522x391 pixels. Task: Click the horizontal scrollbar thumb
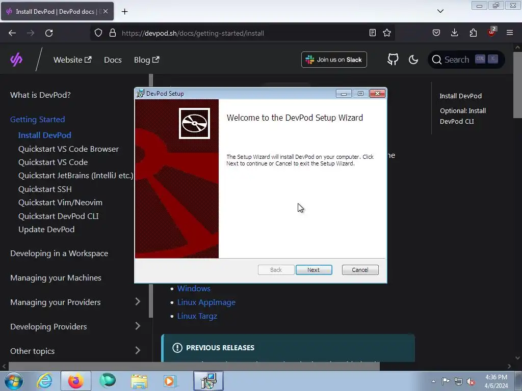[194, 366]
